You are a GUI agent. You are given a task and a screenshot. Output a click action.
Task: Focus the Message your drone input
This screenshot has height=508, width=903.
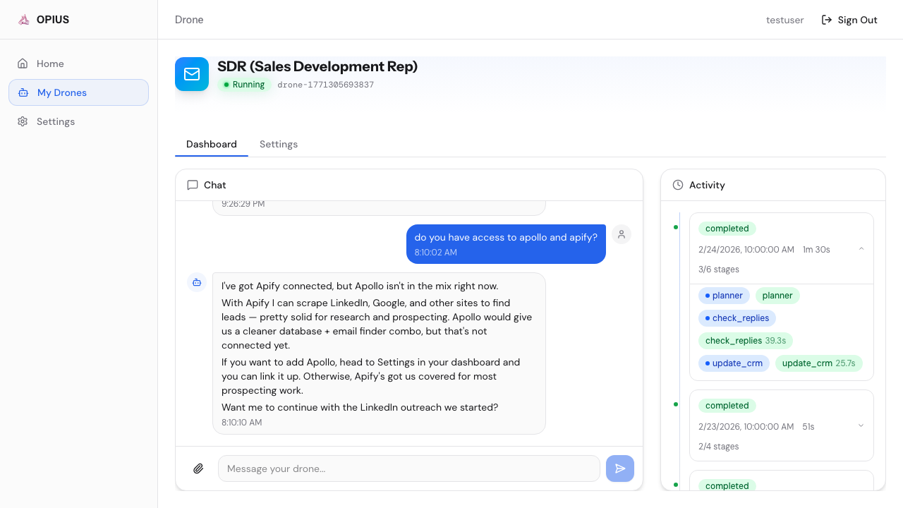point(408,468)
